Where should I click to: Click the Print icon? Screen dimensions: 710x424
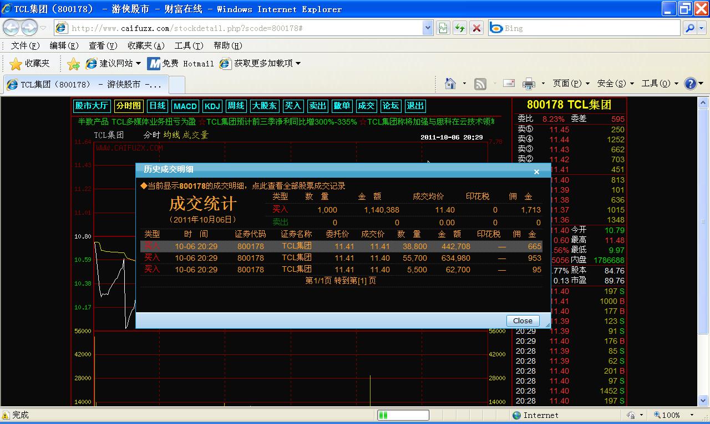(x=529, y=84)
